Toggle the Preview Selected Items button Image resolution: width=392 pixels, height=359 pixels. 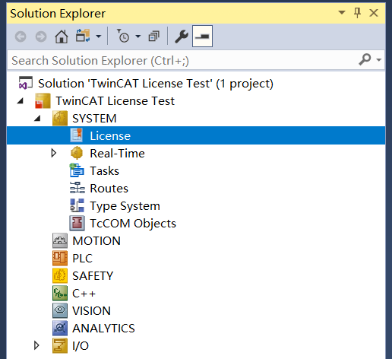point(202,37)
